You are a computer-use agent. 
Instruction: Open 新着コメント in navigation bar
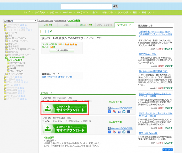point(148,13)
